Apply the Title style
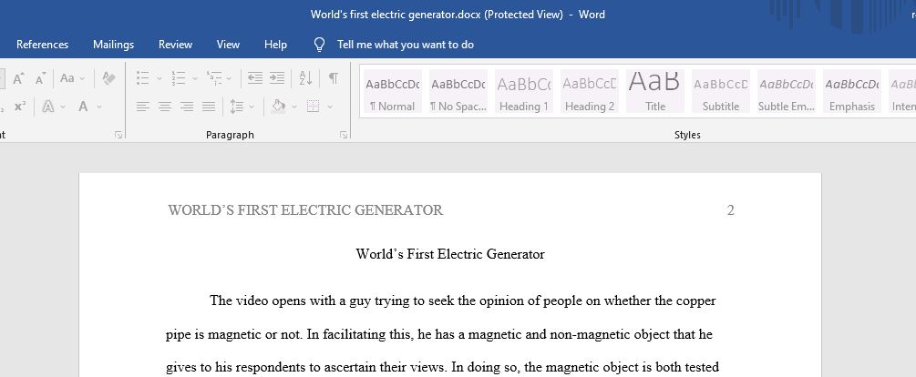 pos(654,91)
